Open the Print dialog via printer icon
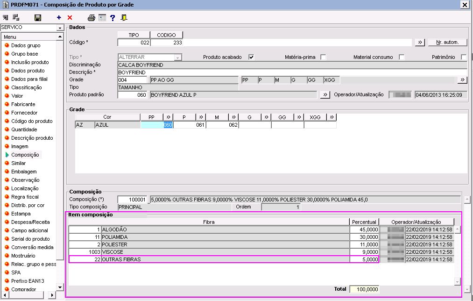The height and width of the screenshot is (301, 473). (x=92, y=18)
